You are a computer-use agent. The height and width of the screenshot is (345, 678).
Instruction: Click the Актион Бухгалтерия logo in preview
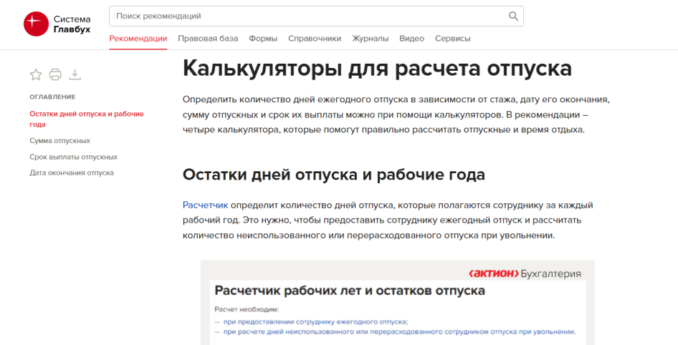(x=525, y=273)
